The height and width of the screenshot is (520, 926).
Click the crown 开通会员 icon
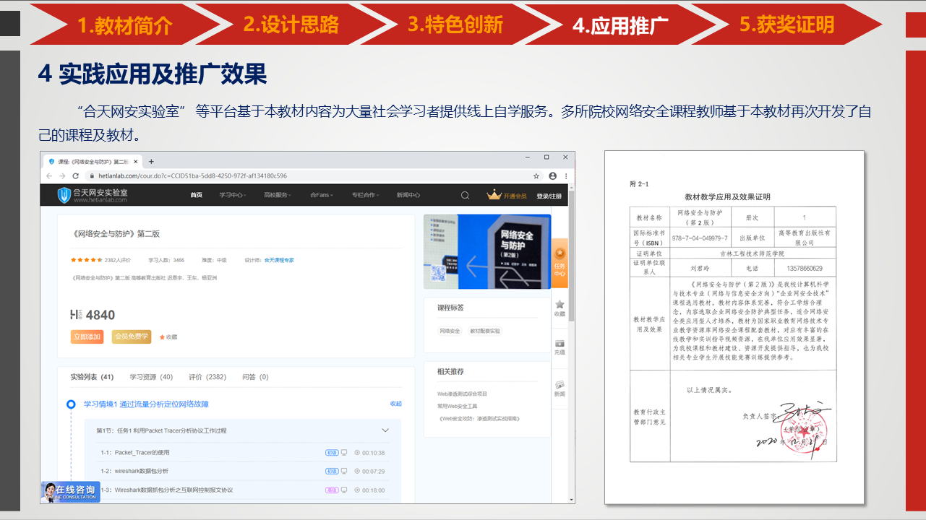click(494, 195)
